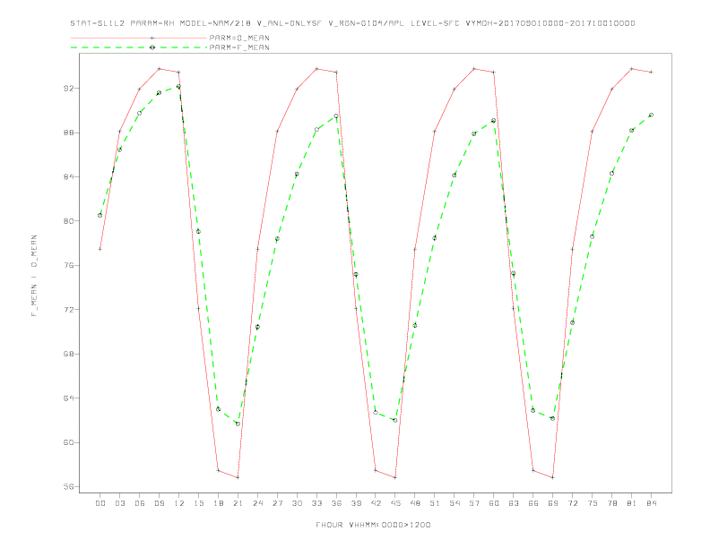Click the red O_MEAN minimum marker at hour 21

coord(238,477)
